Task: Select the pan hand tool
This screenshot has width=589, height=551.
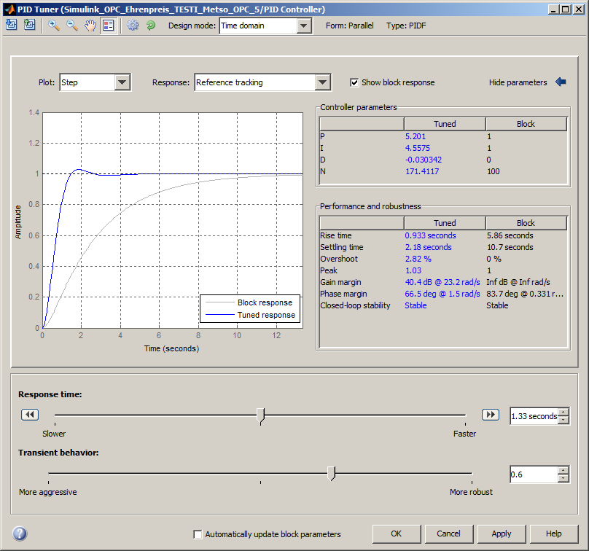Action: (x=90, y=26)
